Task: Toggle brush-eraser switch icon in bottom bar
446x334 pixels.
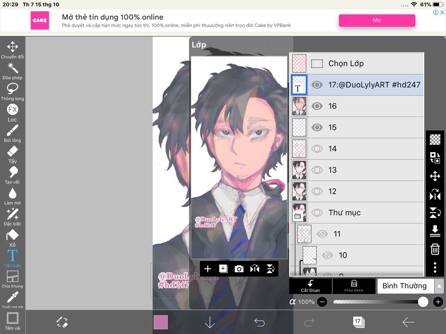Action: coord(62,322)
